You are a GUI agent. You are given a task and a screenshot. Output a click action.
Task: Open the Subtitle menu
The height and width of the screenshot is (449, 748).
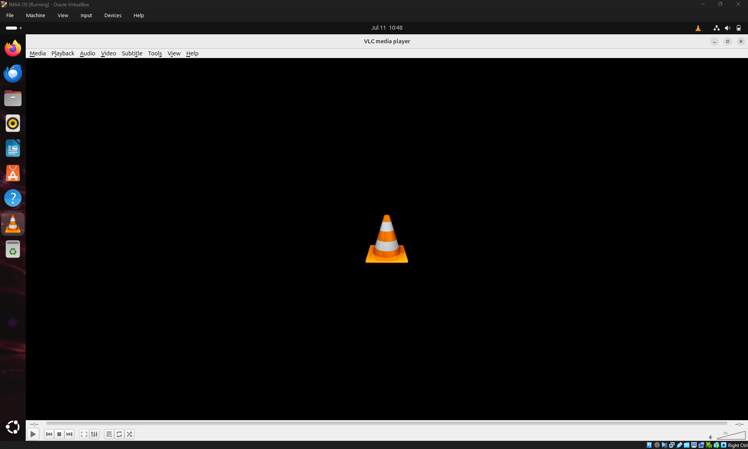pyautogui.click(x=132, y=53)
